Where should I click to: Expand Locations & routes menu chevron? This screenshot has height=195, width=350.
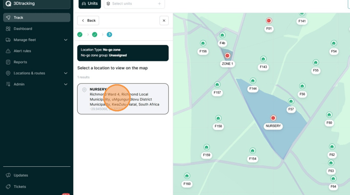pos(66,73)
